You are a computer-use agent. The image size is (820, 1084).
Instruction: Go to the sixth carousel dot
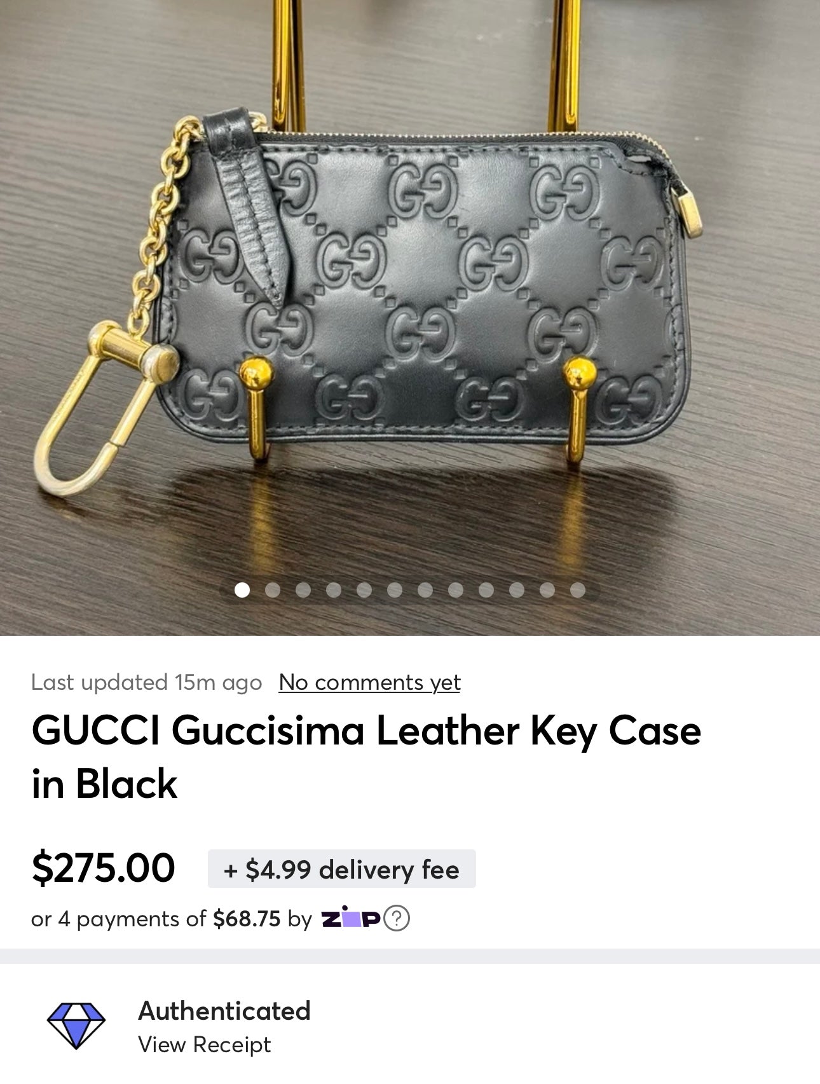pyautogui.click(x=395, y=590)
